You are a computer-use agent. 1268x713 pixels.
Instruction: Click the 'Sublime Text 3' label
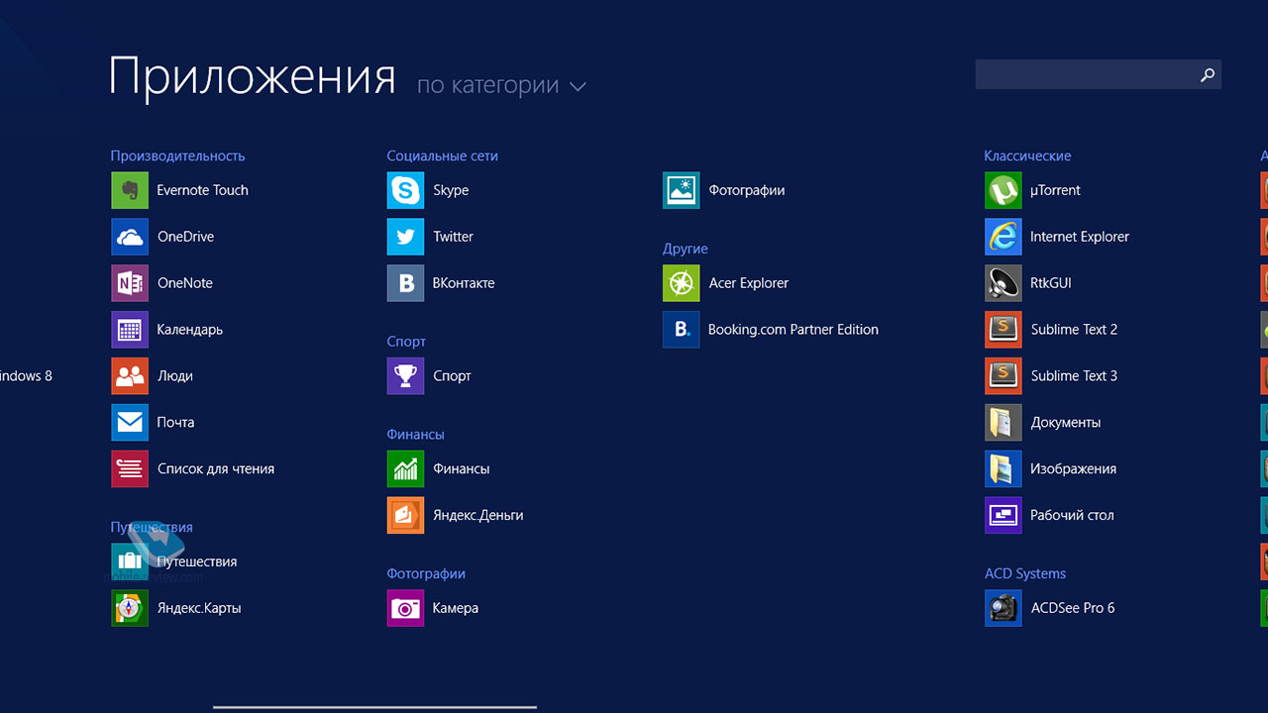(1074, 376)
